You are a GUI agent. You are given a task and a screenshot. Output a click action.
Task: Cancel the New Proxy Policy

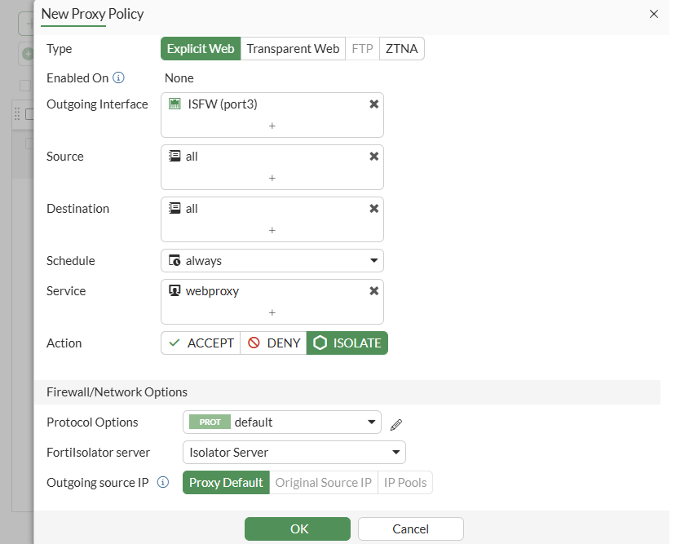point(410,529)
